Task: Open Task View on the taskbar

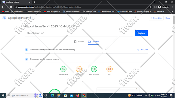Action: pyautogui.click(x=46, y=95)
